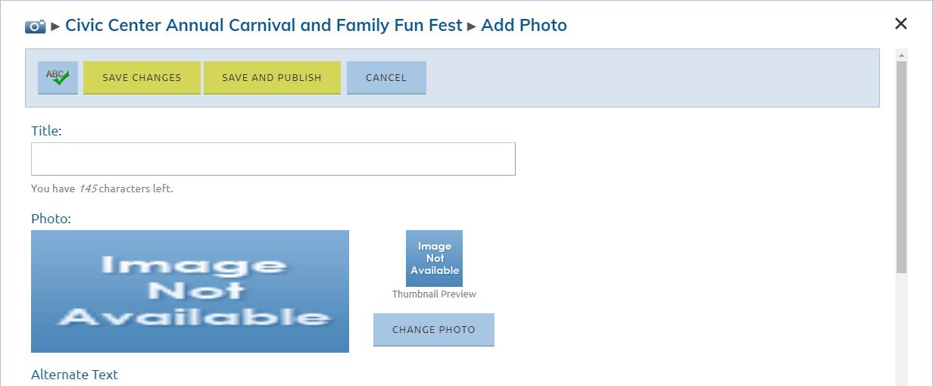Click the Photo section label
Viewport: 933px width, 386px height.
(x=51, y=219)
